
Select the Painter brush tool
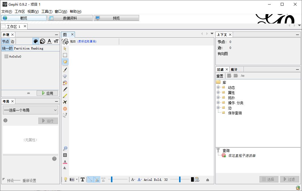[65, 70]
